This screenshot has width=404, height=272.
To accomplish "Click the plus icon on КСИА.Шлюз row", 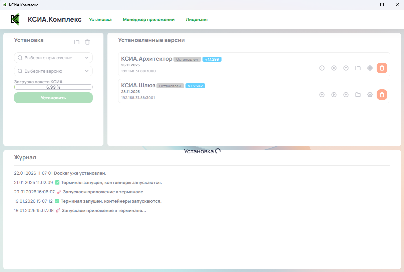I will [322, 94].
